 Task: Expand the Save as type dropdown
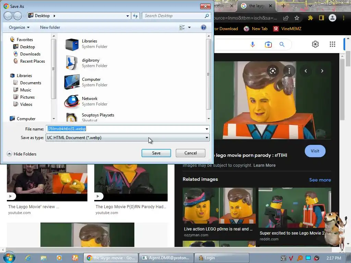coord(207,138)
